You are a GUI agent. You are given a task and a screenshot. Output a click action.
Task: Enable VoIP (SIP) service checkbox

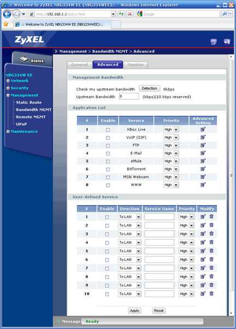click(108, 138)
